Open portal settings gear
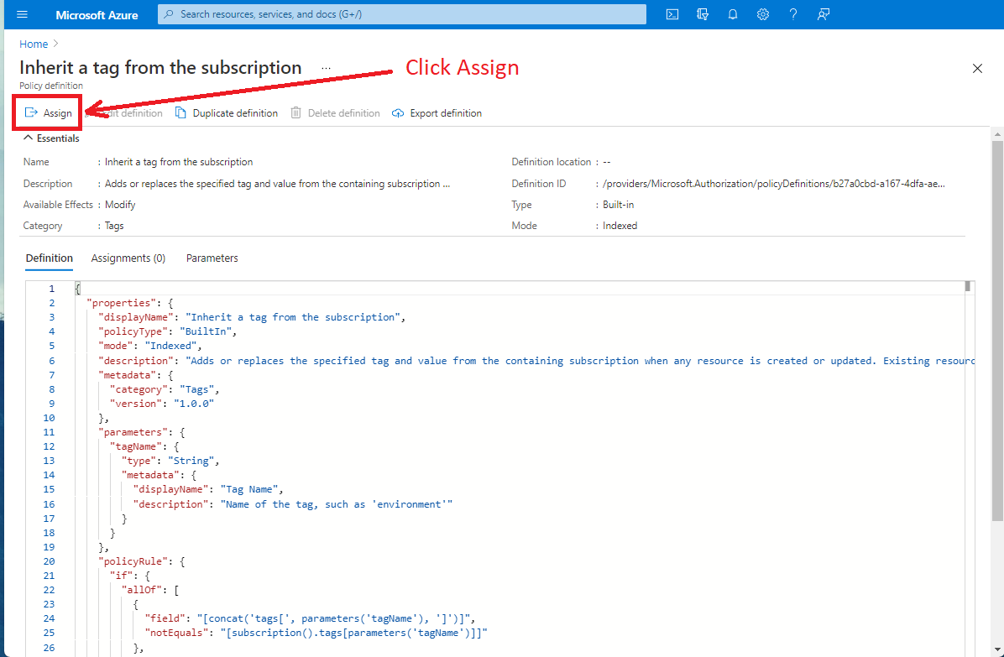This screenshot has width=1004, height=657. (x=763, y=14)
